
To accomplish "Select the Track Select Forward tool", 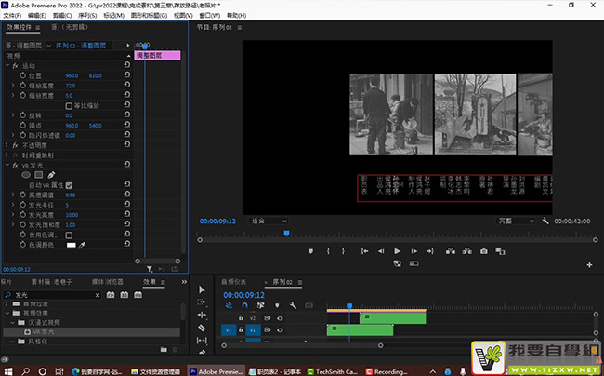I will 202,302.
